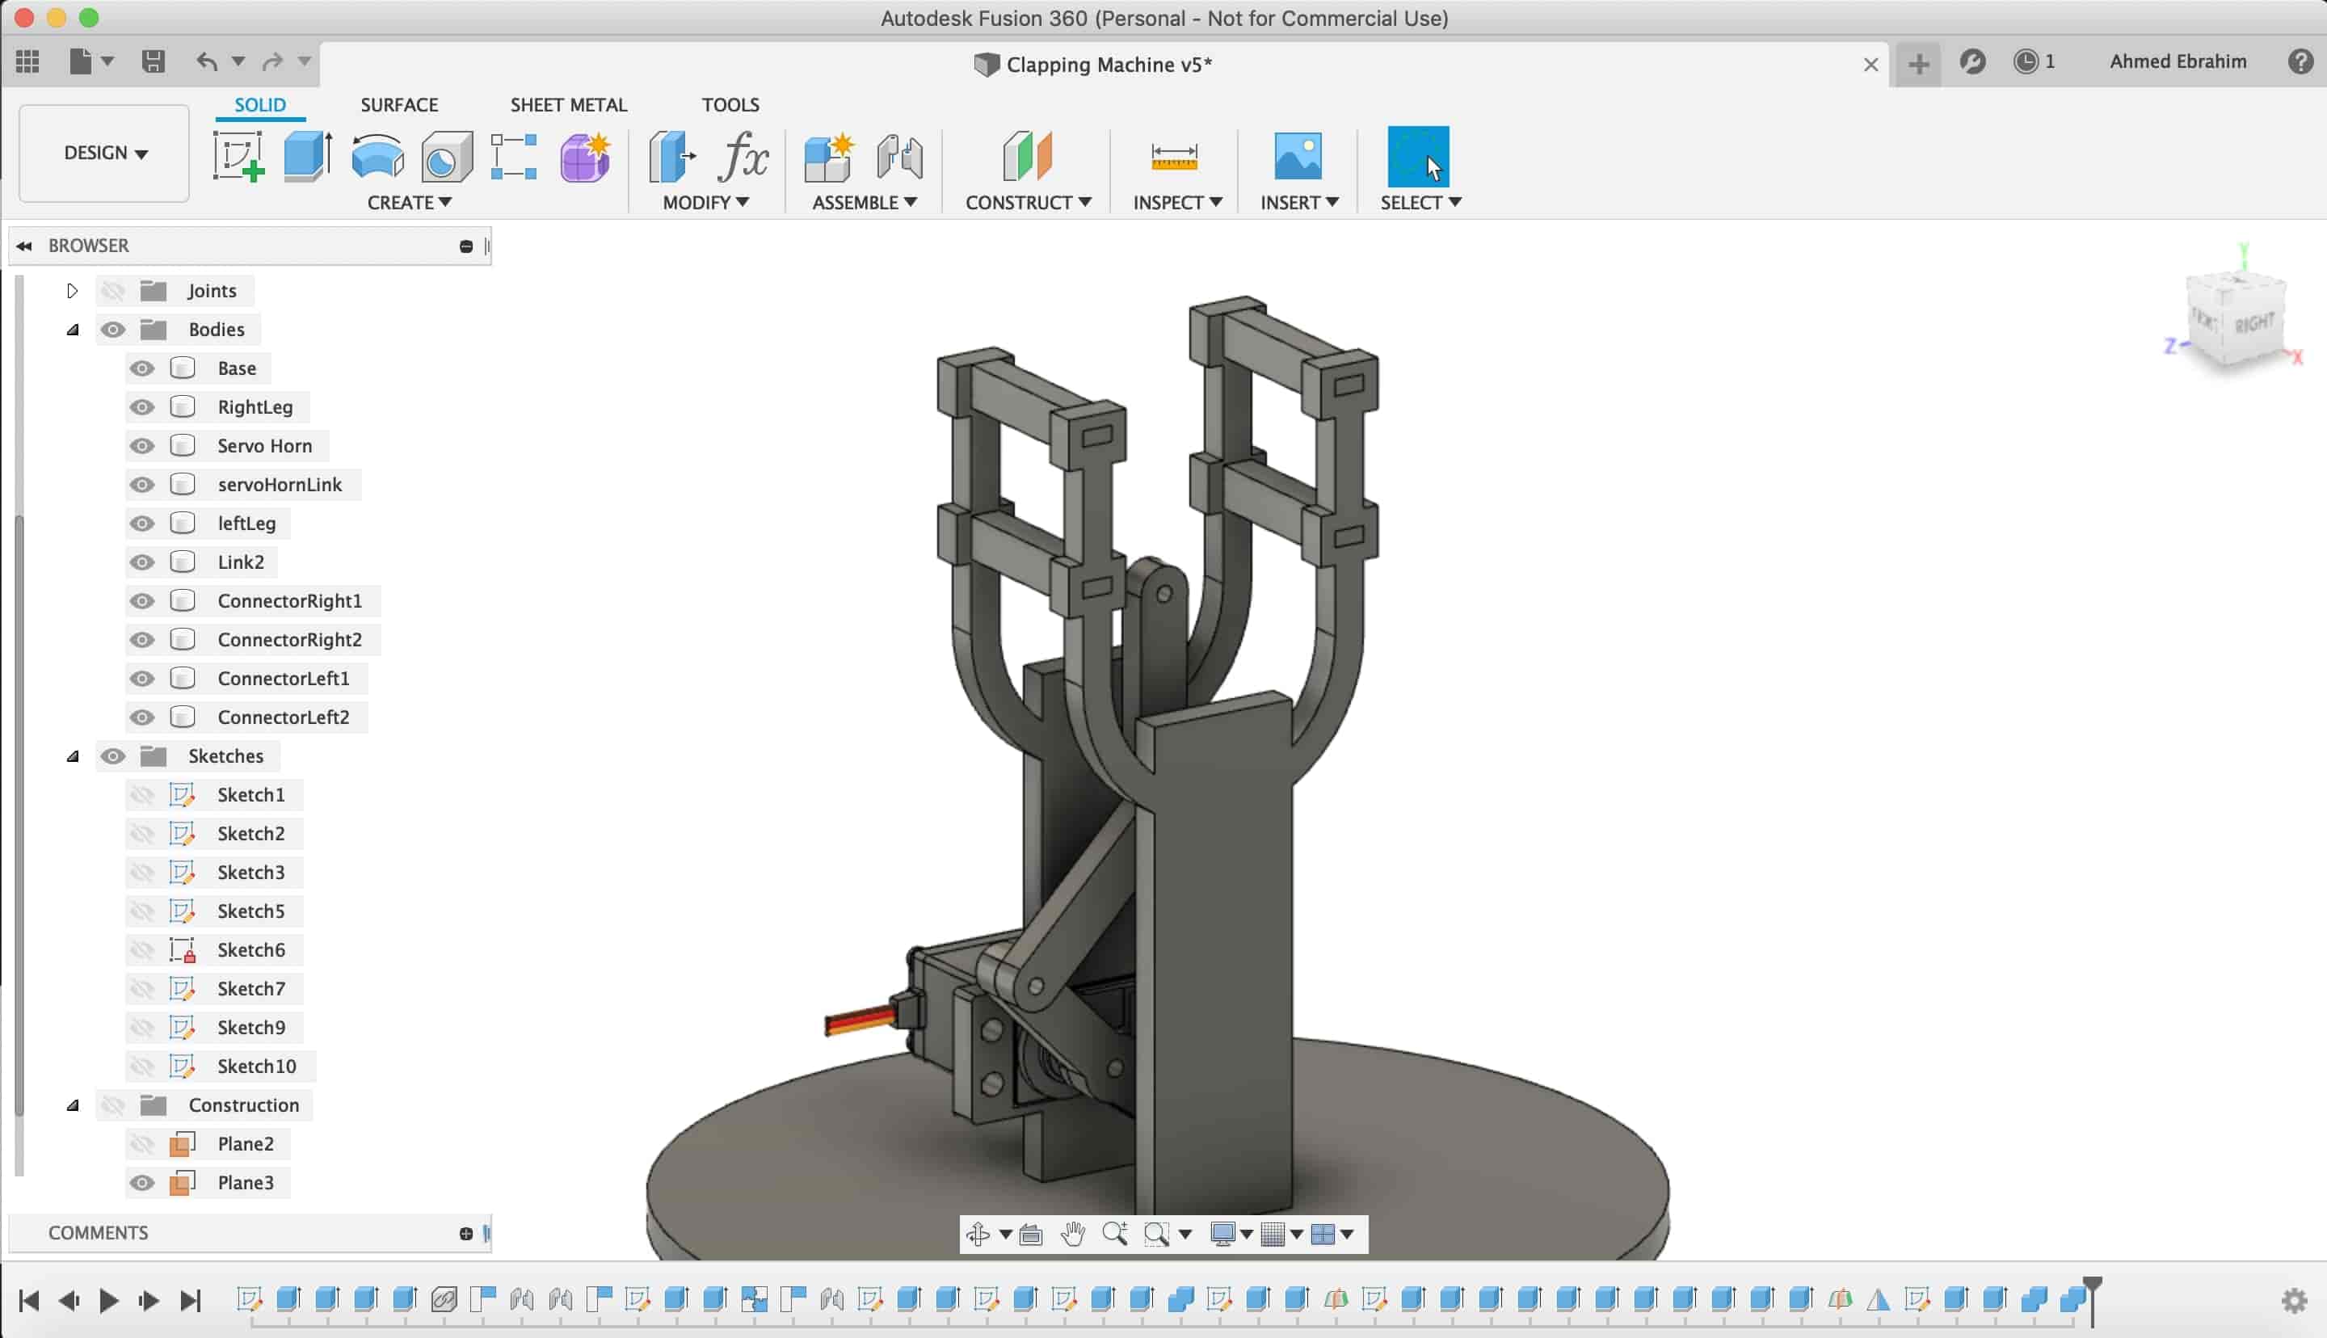
Task: Collapse the Construction folder
Action: coord(73,1105)
